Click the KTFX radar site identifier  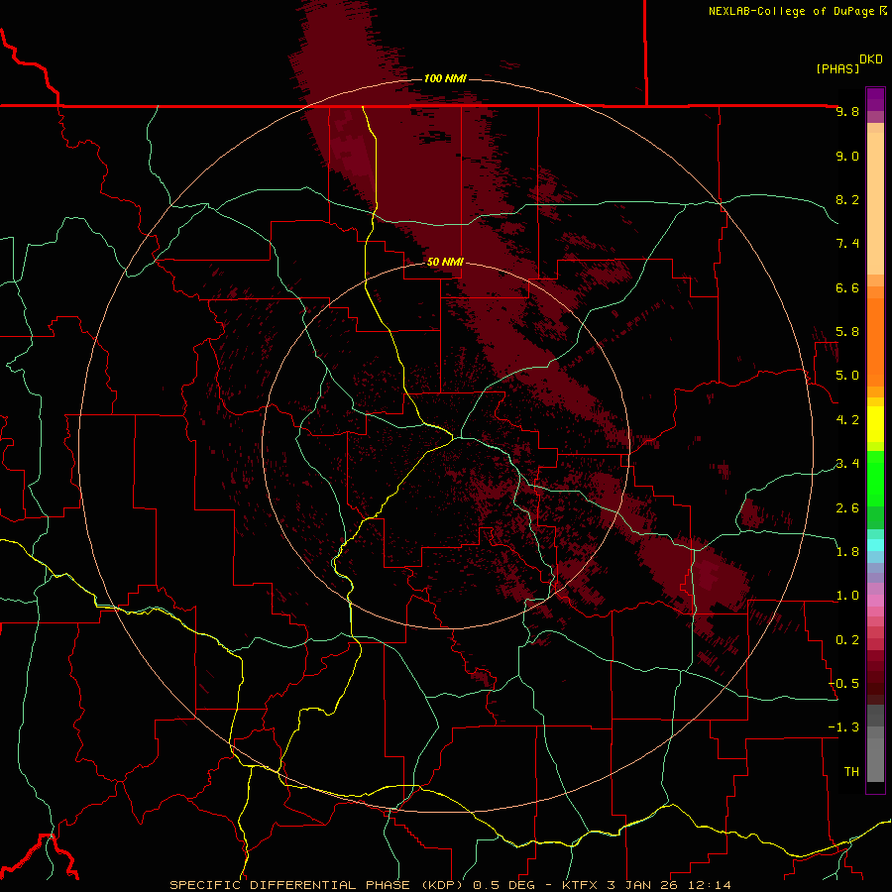pos(581,885)
